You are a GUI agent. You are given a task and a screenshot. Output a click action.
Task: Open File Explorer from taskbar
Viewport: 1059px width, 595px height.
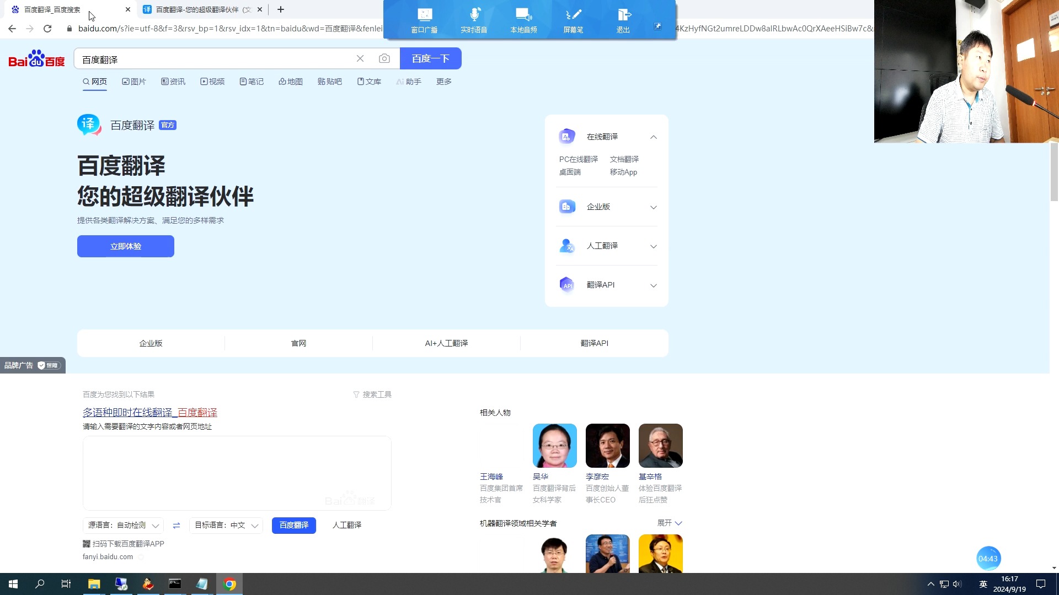click(x=94, y=584)
